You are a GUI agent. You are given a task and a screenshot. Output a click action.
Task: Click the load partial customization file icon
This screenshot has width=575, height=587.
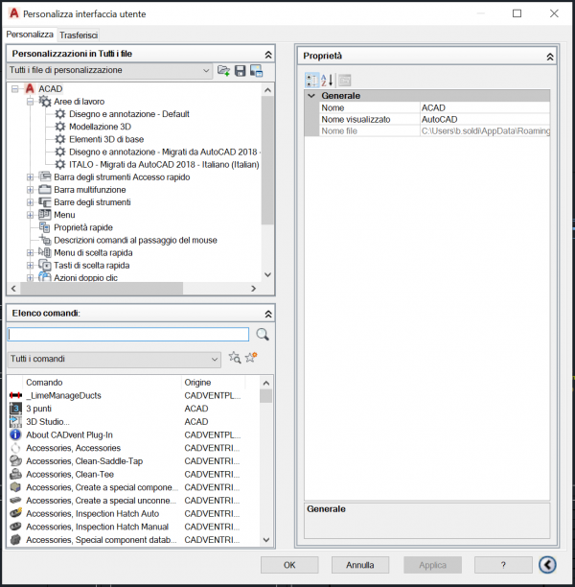pos(223,70)
